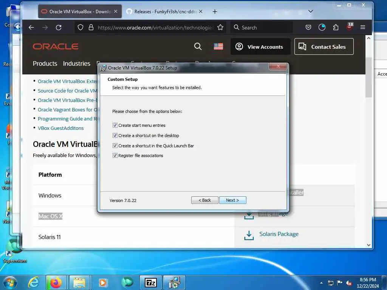387x290 pixels.
Task: Click the Solaris Package download link
Action: [x=279, y=234]
